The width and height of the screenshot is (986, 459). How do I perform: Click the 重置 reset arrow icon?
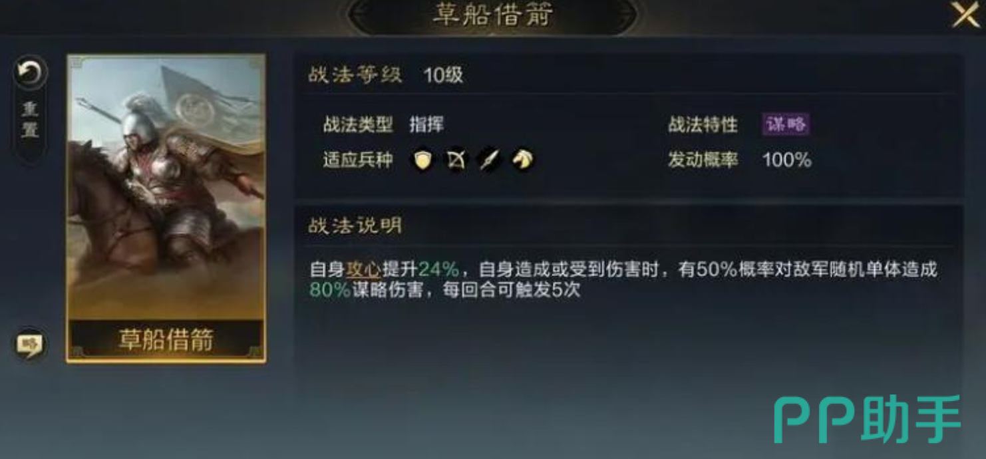[30, 73]
